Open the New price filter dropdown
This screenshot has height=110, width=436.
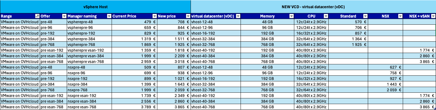(188, 16)
